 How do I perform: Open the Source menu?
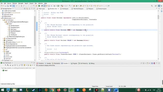(9, 3)
